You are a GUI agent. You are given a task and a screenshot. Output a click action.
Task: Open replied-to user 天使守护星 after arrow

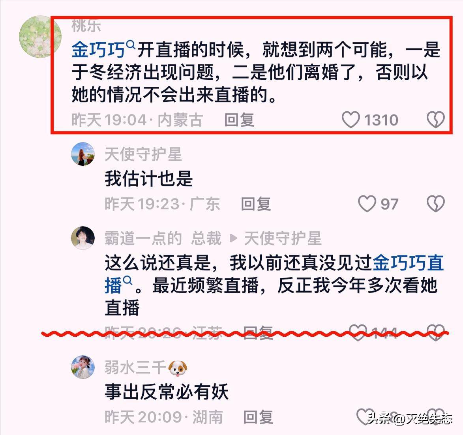283,238
